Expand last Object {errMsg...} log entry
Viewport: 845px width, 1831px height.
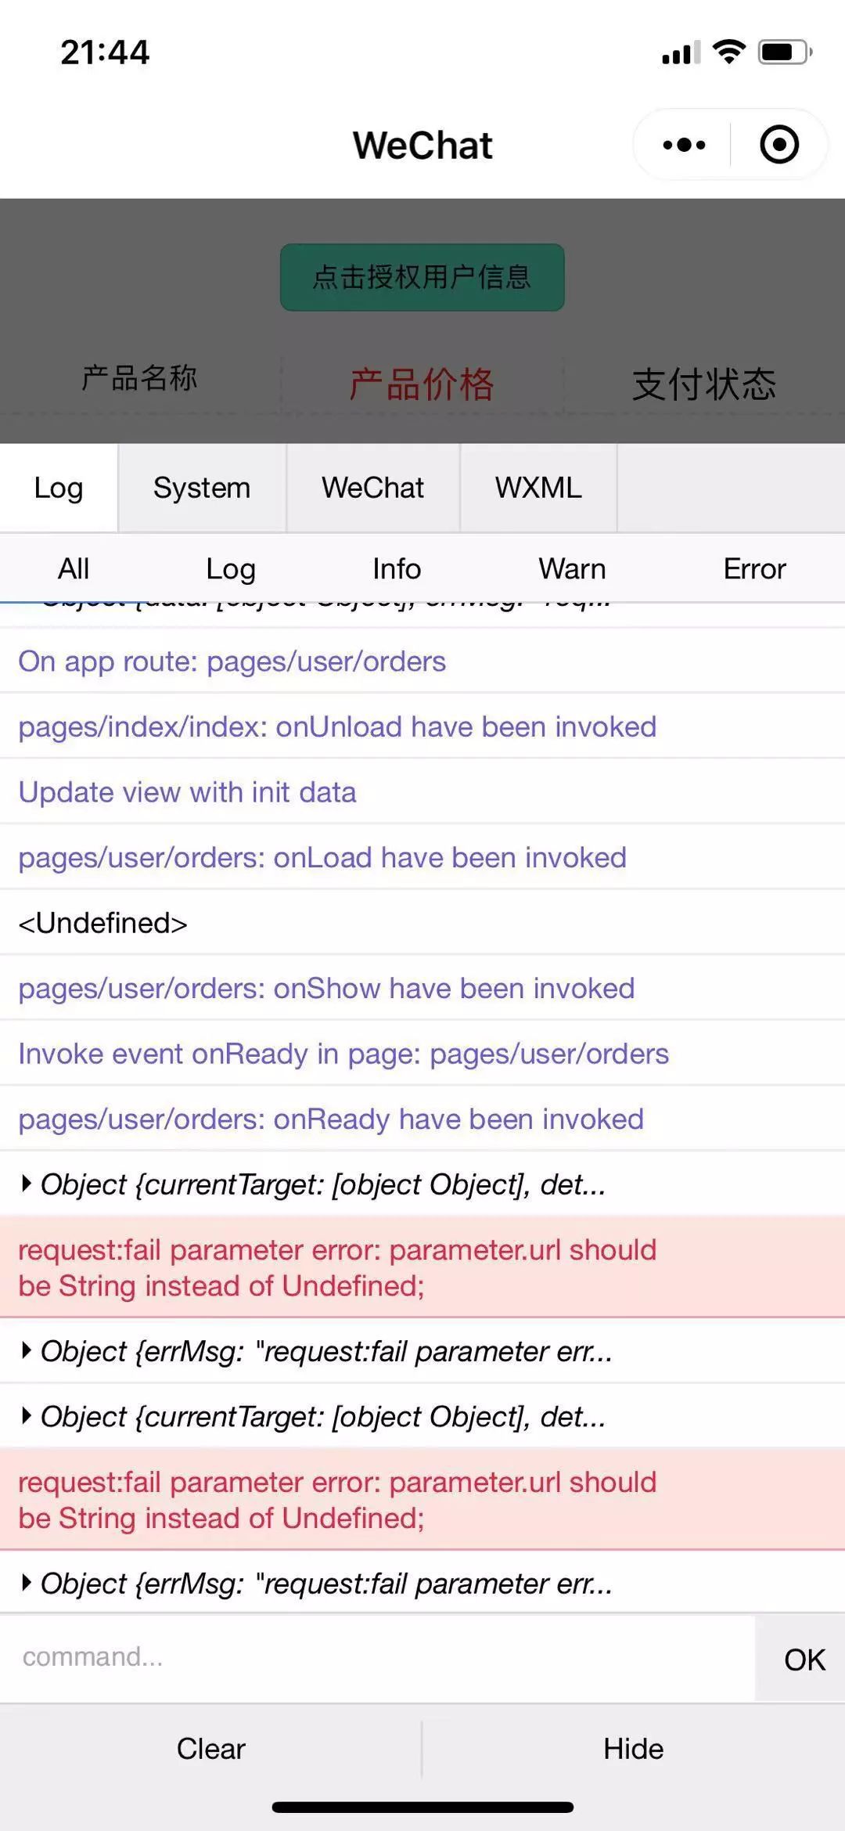pos(422,1583)
